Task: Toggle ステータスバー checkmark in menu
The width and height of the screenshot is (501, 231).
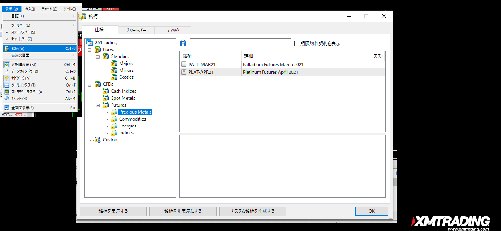Action: pos(7,32)
